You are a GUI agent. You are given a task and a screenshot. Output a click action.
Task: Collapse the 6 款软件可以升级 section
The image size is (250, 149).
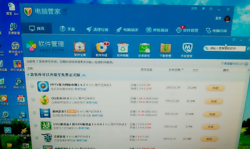[x=84, y=75]
